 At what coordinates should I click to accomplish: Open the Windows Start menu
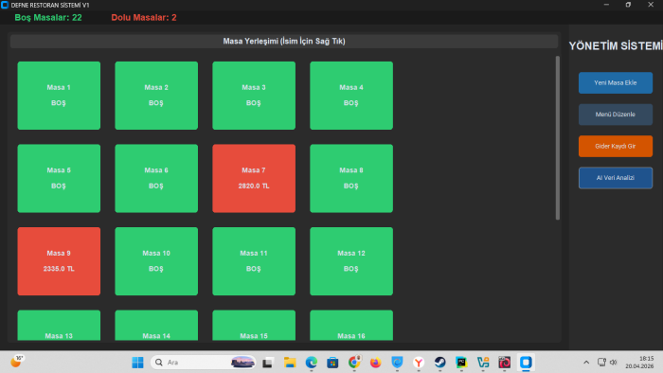tap(137, 363)
